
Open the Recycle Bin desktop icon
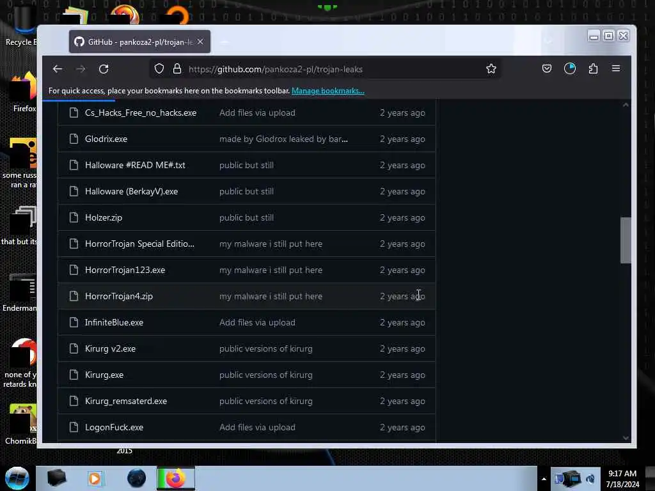21,25
